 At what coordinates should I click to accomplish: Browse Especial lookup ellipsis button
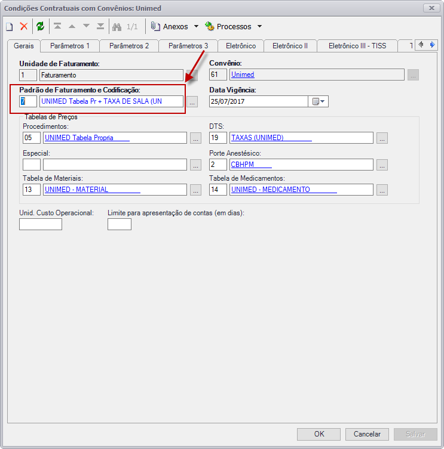[x=196, y=165]
